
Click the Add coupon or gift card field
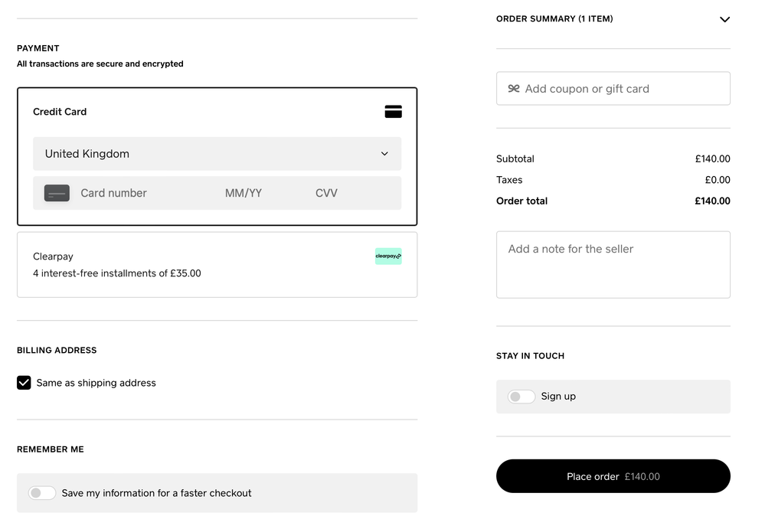click(620, 89)
